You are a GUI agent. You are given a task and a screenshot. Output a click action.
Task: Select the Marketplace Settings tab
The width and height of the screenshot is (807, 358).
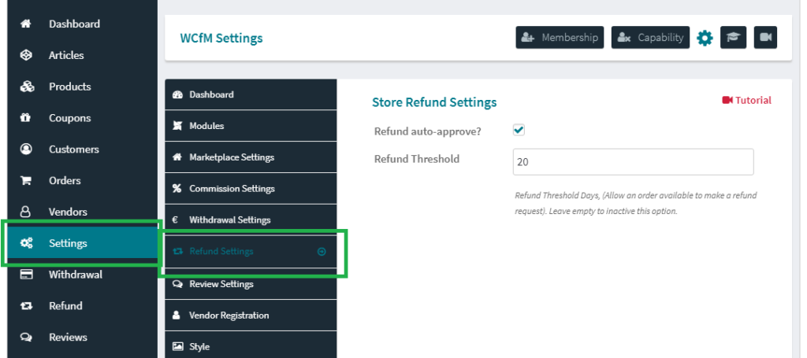click(x=251, y=157)
